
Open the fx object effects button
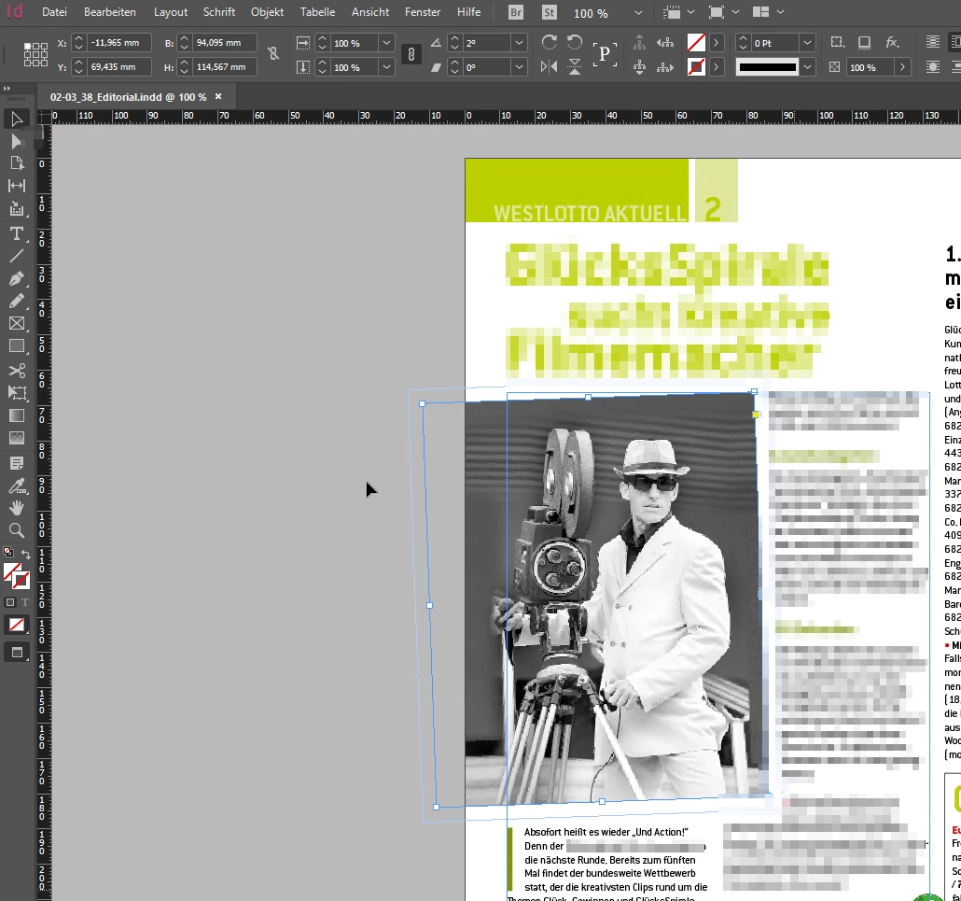(x=892, y=42)
